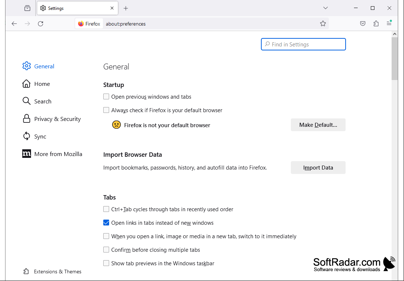Go back with the back arrow
Image resolution: width=404 pixels, height=281 pixels.
(14, 24)
